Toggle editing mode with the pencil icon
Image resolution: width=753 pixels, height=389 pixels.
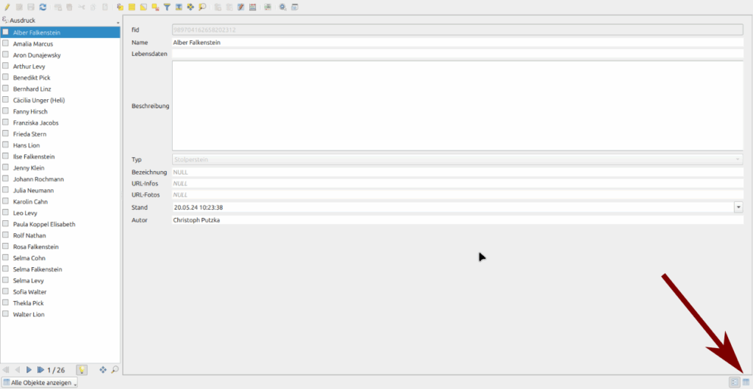7,7
